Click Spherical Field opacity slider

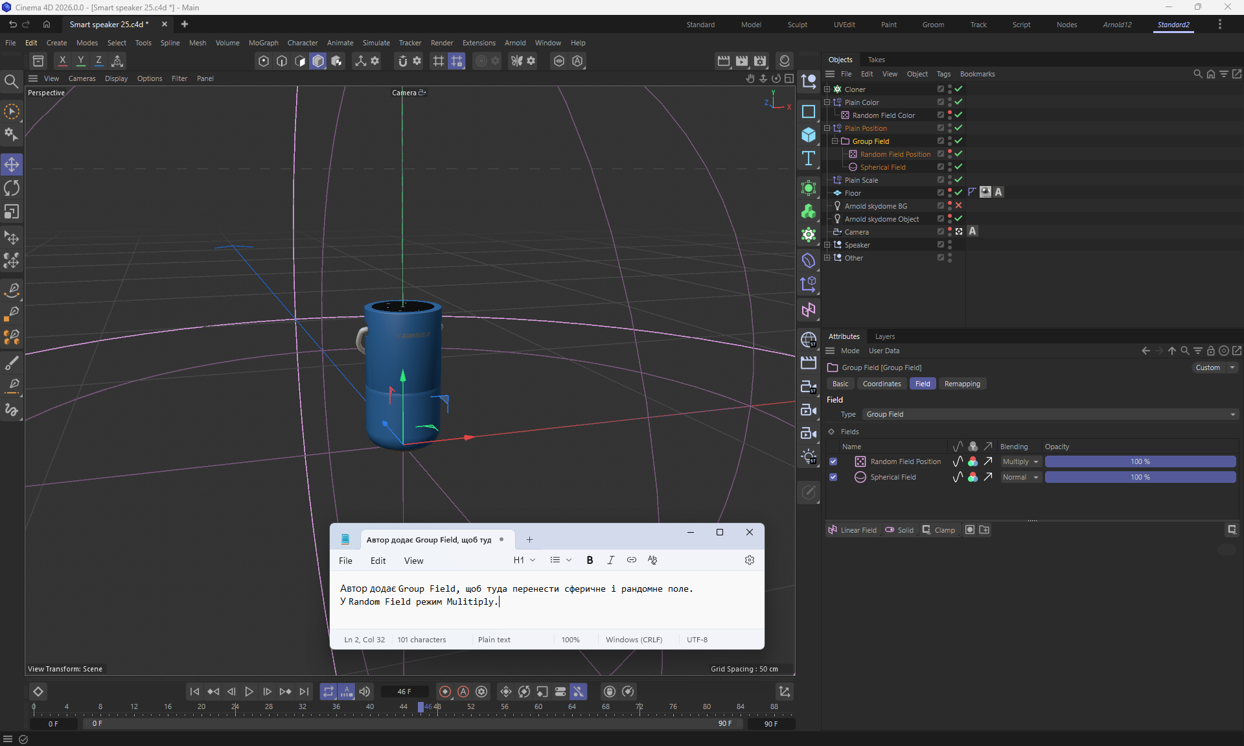1140,477
